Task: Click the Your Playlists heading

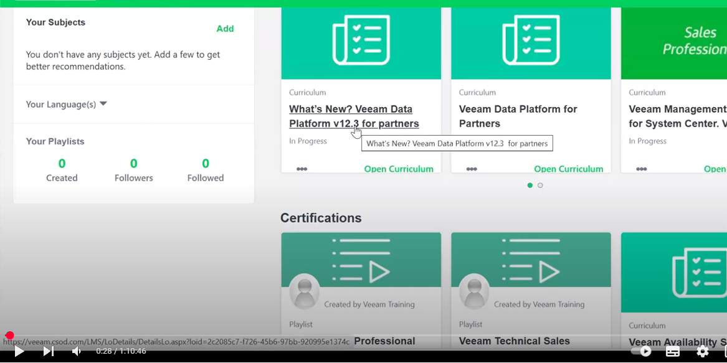Action: pos(55,141)
